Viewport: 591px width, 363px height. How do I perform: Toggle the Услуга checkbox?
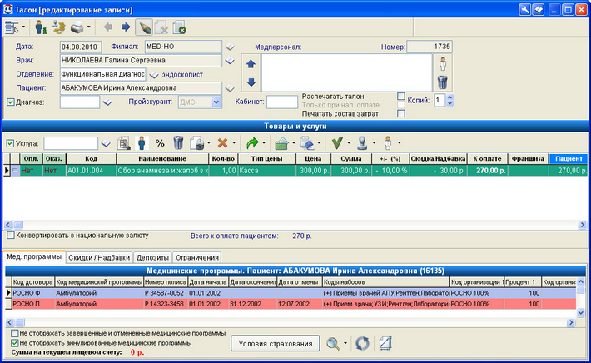(10, 143)
